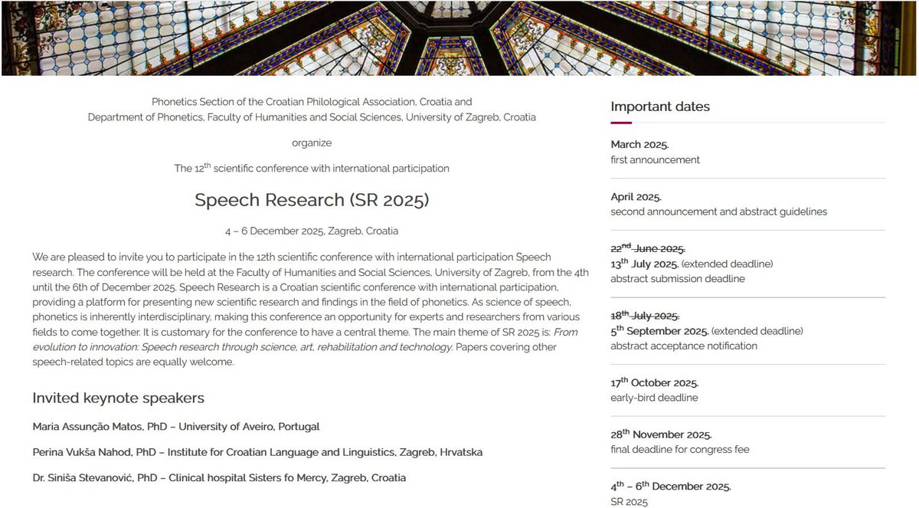Click "abstract acceptance notification" text

click(684, 346)
